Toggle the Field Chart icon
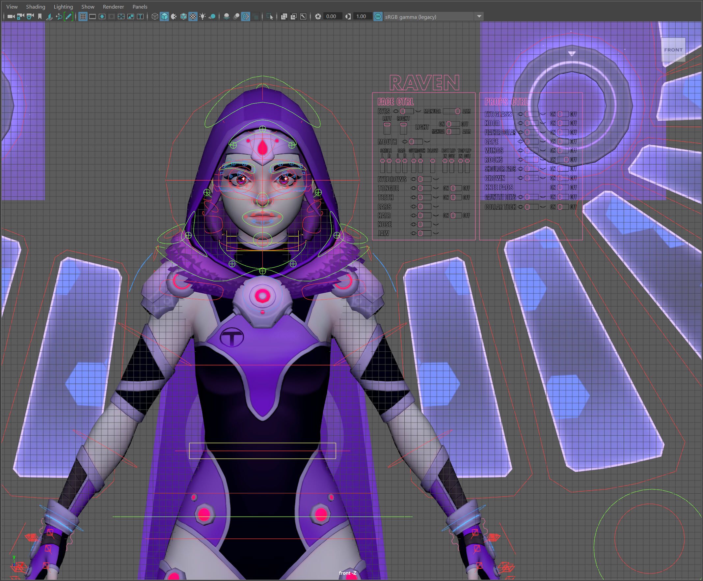This screenshot has height=581, width=703. click(x=122, y=16)
